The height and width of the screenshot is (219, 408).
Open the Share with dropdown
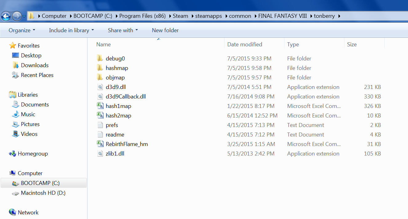[x=123, y=30]
